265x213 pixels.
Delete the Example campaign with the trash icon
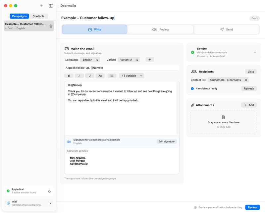tap(51, 26)
